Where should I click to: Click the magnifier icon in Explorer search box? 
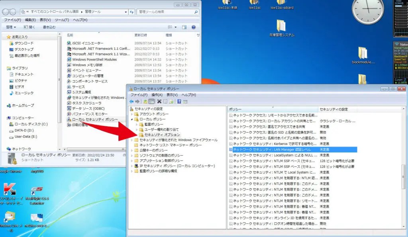click(x=196, y=12)
